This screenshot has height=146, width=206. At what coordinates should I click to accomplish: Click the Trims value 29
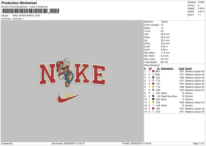162,31
